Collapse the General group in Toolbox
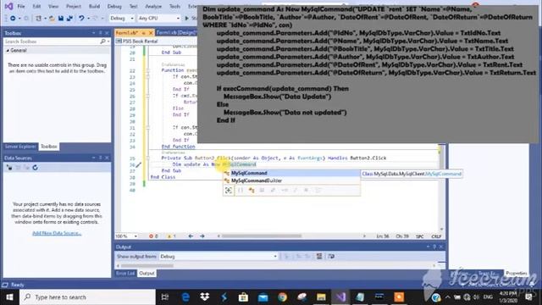This screenshot has width=542, height=305. [8, 51]
